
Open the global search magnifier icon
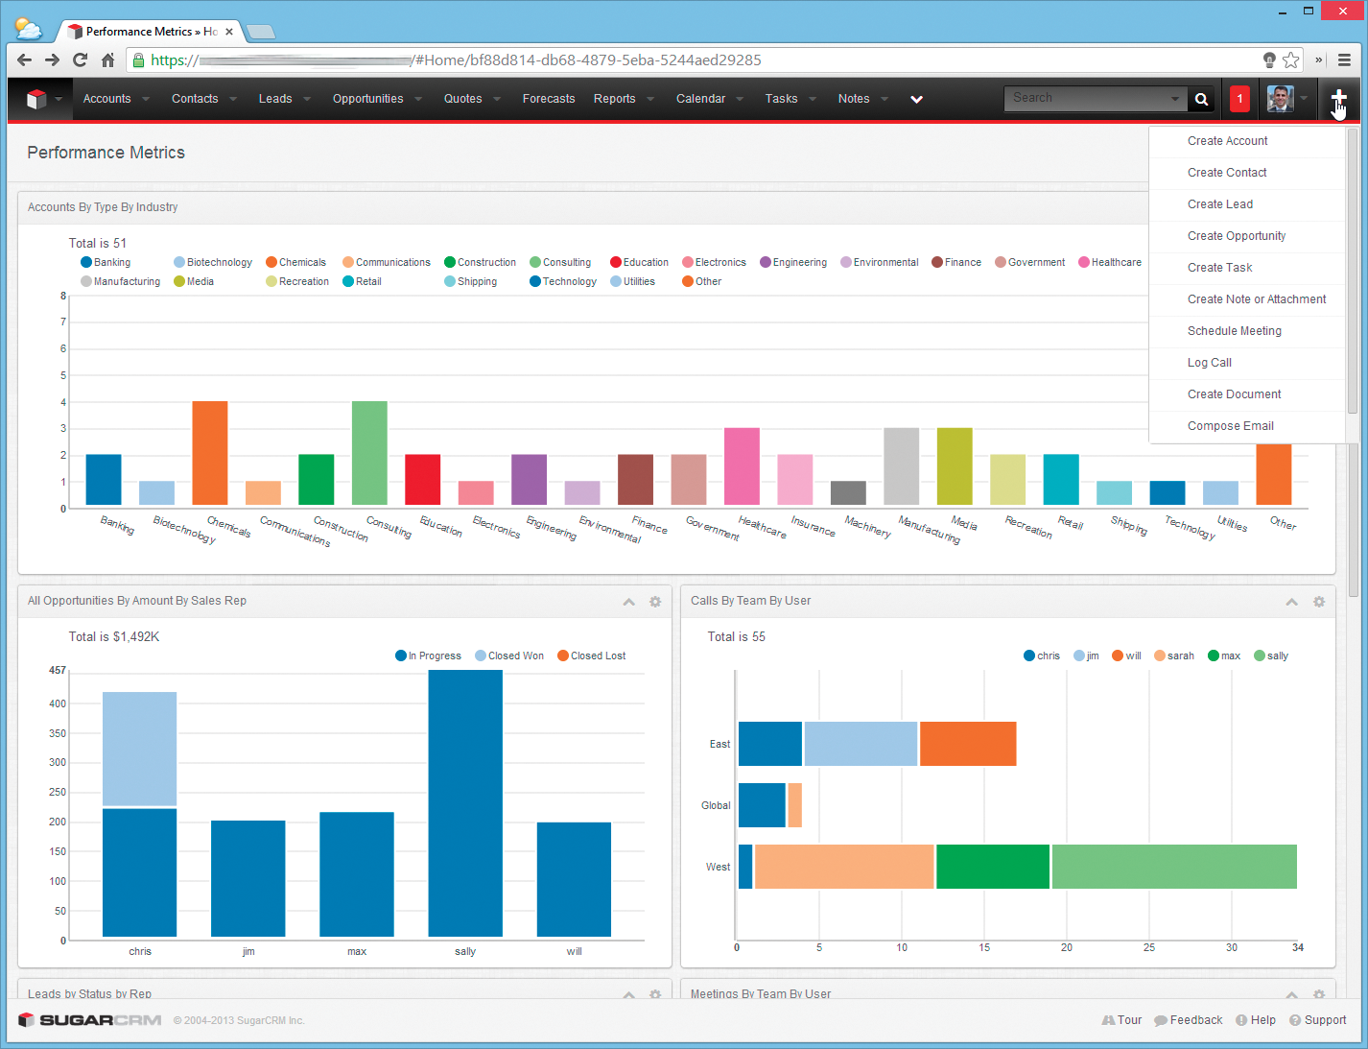pos(1201,98)
